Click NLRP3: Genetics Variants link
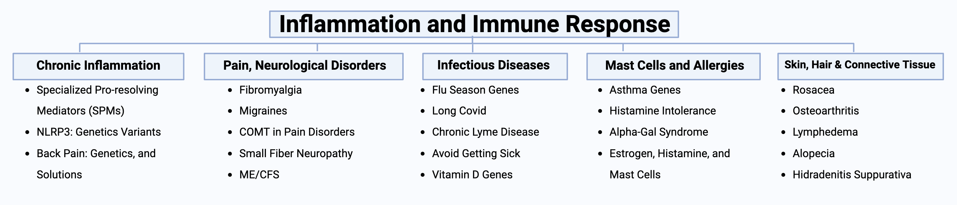The height and width of the screenshot is (205, 957). pyautogui.click(x=99, y=132)
